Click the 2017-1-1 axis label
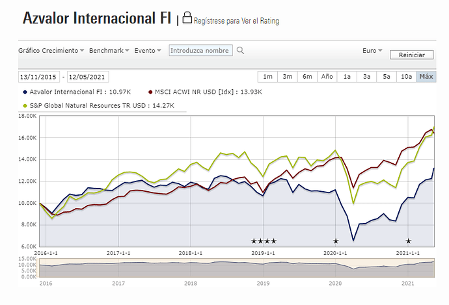 tap(118, 253)
